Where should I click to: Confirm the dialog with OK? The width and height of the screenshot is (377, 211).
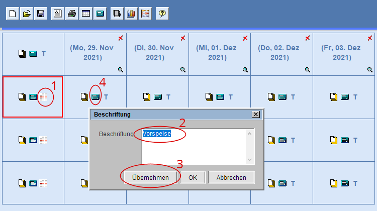click(x=193, y=177)
